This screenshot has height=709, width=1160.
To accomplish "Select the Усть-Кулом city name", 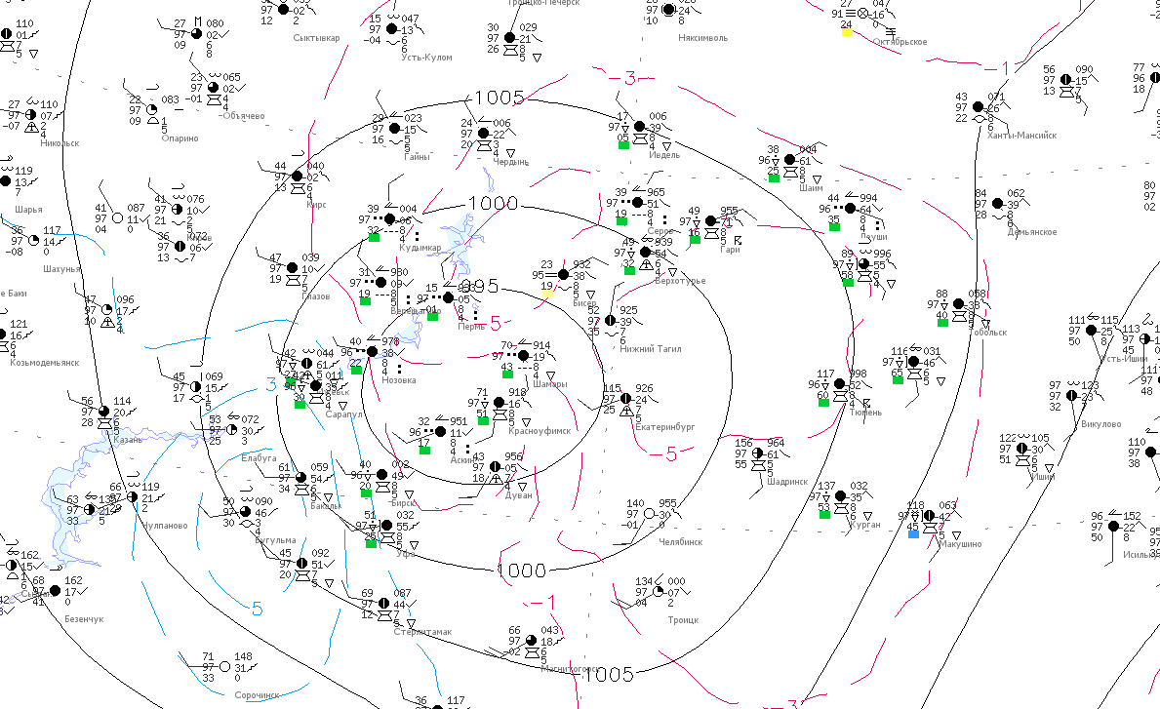I will point(426,57).
